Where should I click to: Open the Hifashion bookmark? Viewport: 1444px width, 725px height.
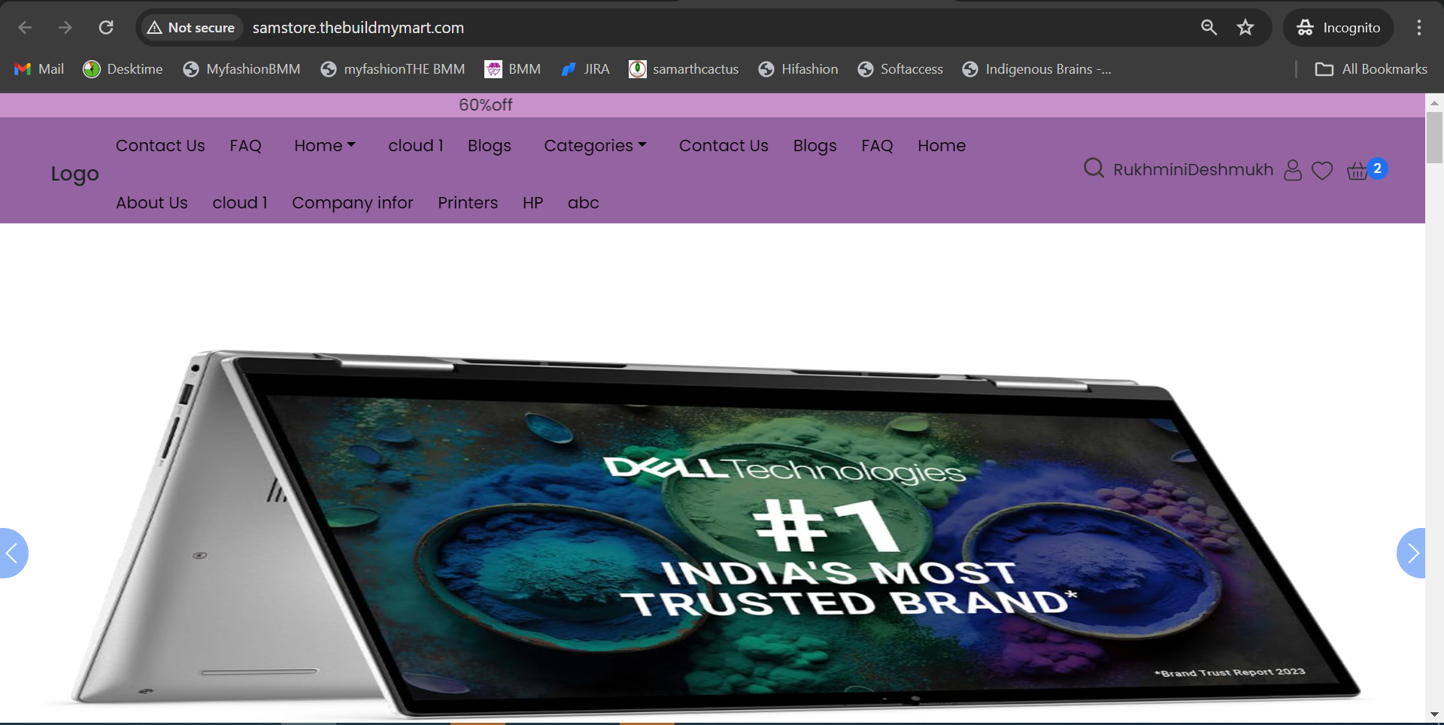coord(798,69)
